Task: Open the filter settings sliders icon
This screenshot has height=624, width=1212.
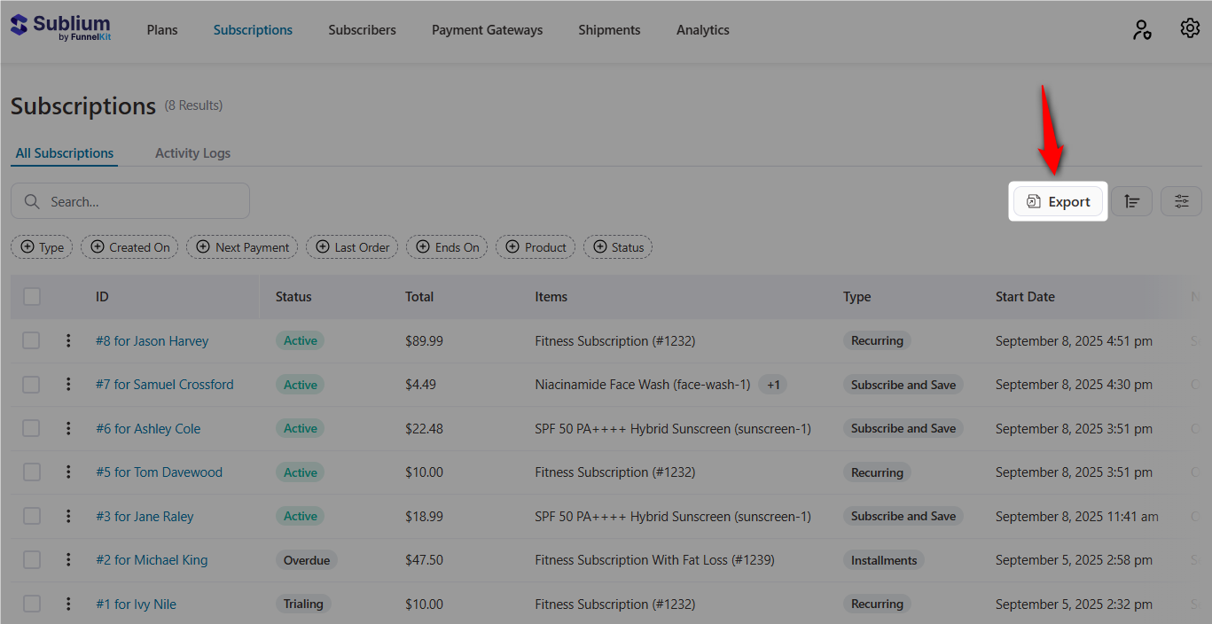Action: click(1181, 201)
